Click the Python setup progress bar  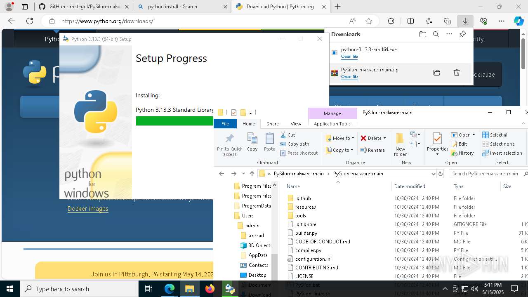click(174, 121)
